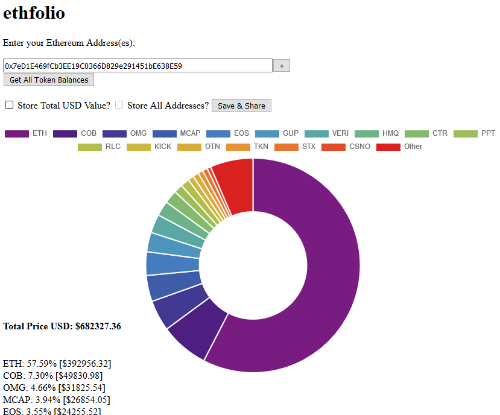Select the ETH 57.59% balance line
This screenshot has width=500, height=415.
click(57, 364)
